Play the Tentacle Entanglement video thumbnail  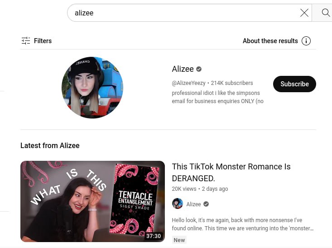click(x=92, y=201)
